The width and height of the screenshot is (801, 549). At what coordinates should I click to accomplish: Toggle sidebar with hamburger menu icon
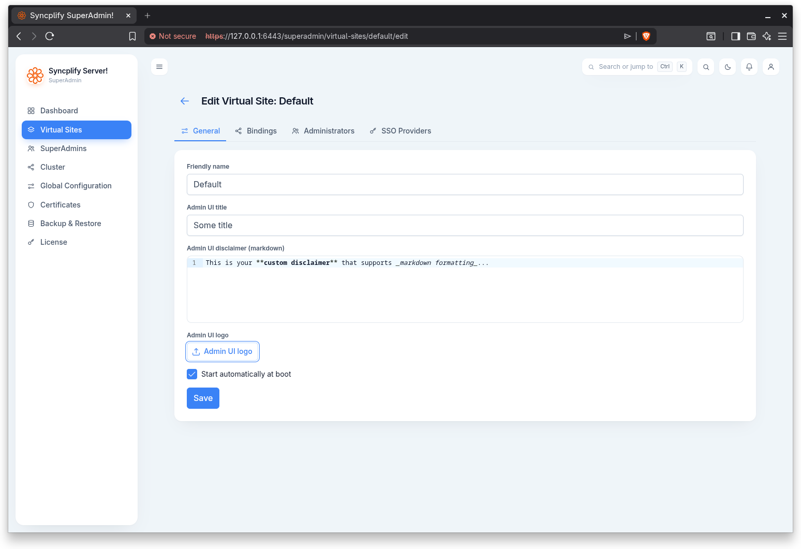(x=159, y=67)
